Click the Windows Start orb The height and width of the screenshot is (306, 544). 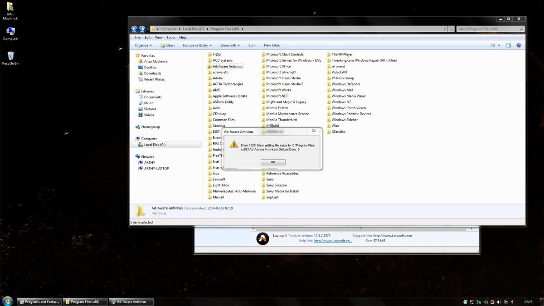(x=7, y=301)
